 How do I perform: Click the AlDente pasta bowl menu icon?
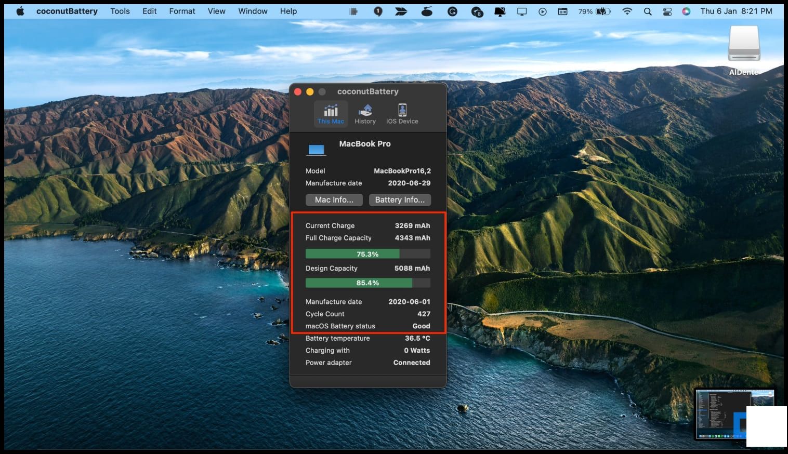tap(427, 11)
